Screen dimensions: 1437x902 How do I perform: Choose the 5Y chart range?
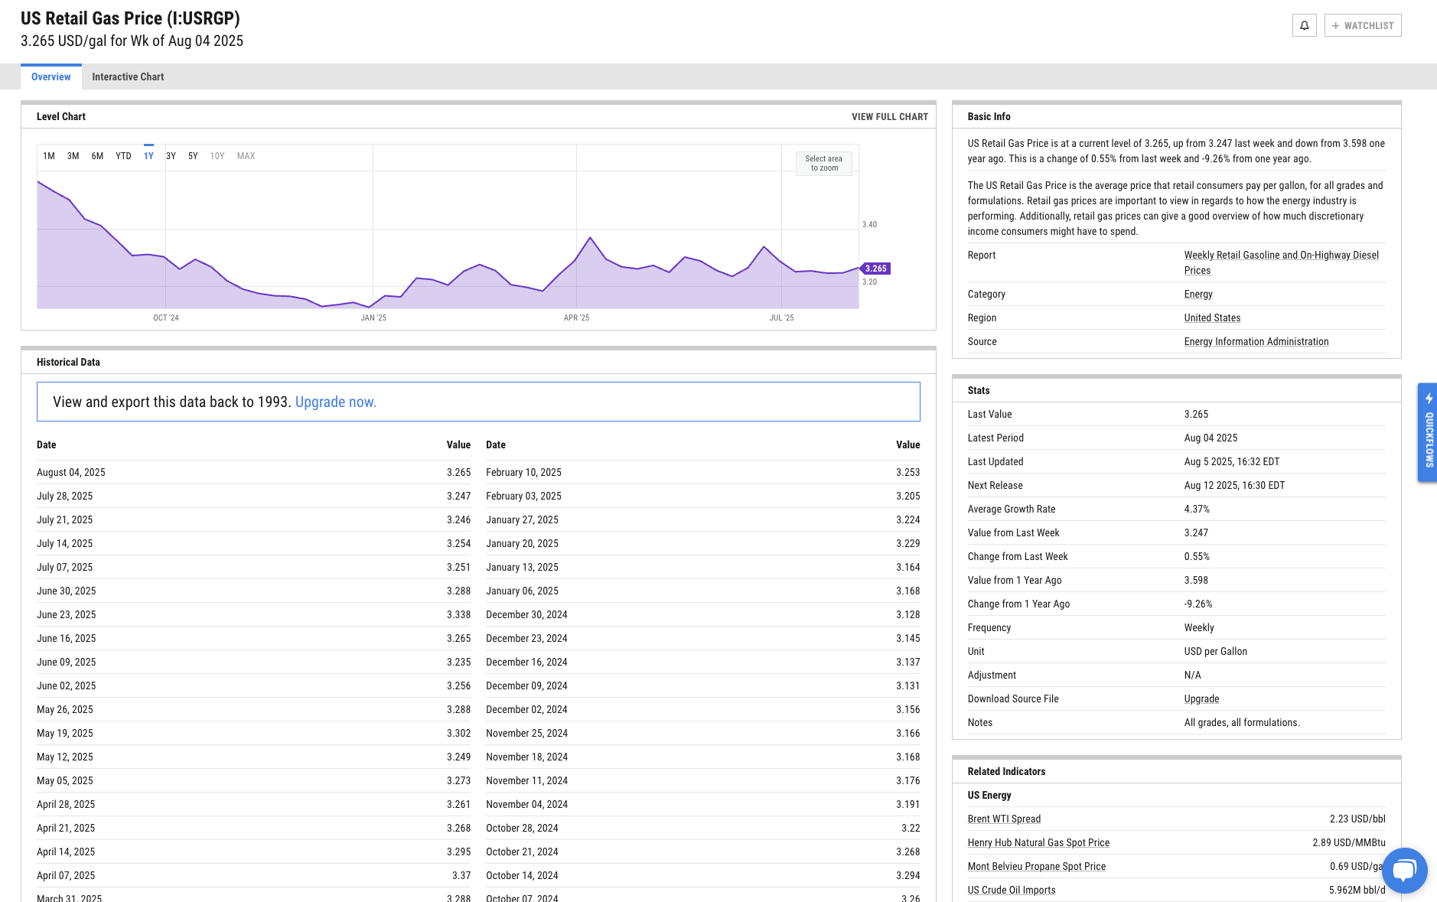(193, 156)
